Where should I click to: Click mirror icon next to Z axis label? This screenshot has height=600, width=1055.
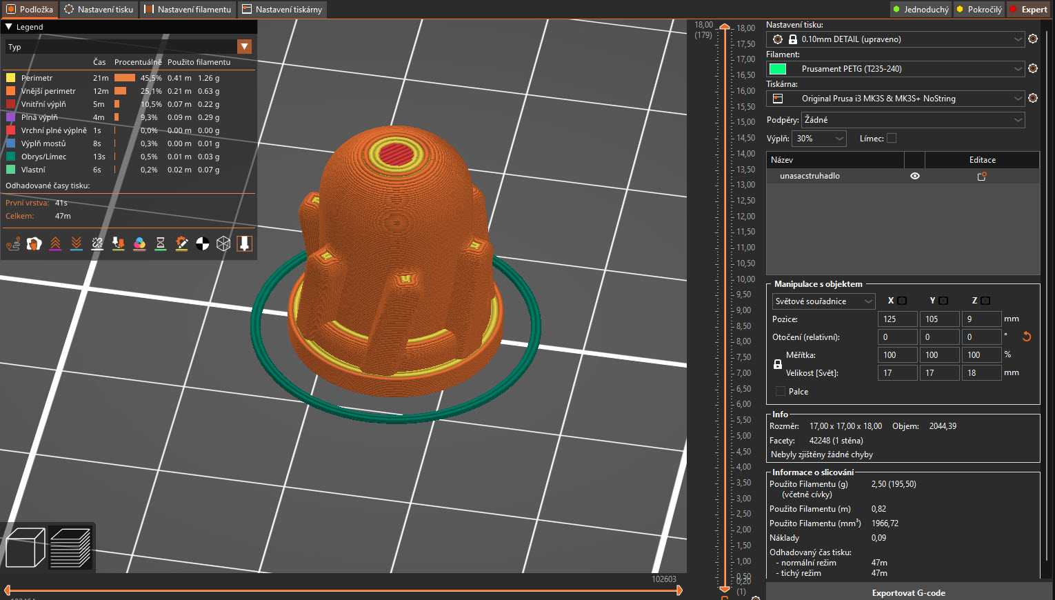(x=985, y=301)
